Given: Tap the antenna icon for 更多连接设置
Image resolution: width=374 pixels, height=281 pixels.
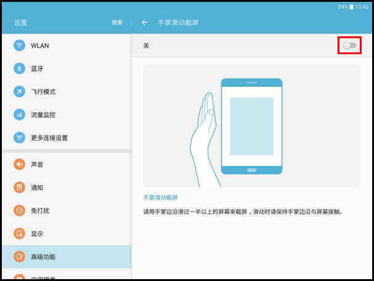Looking at the screenshot, I should pyautogui.click(x=19, y=137).
